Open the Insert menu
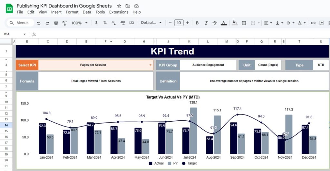The image size is (330, 171). pyautogui.click(x=56, y=12)
